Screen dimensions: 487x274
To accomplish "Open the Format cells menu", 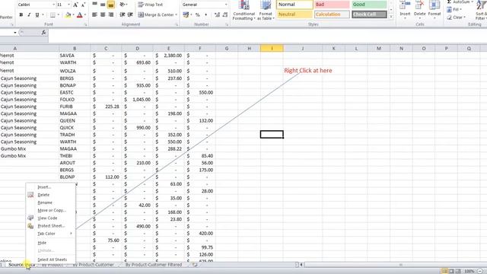I will pos(434,9).
